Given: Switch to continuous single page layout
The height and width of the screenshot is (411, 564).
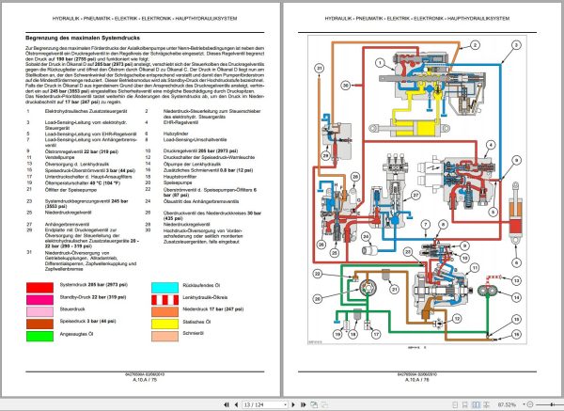Looking at the screenshot, I should pyautogui.click(x=465, y=404).
